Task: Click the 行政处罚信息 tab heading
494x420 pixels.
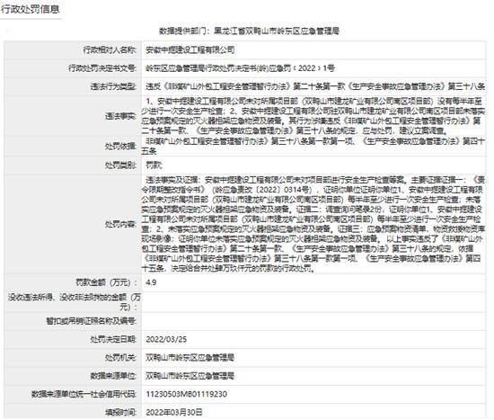Action: [x=30, y=9]
